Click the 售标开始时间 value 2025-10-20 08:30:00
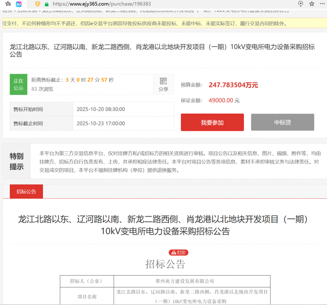327x305 pixels. coord(101,109)
